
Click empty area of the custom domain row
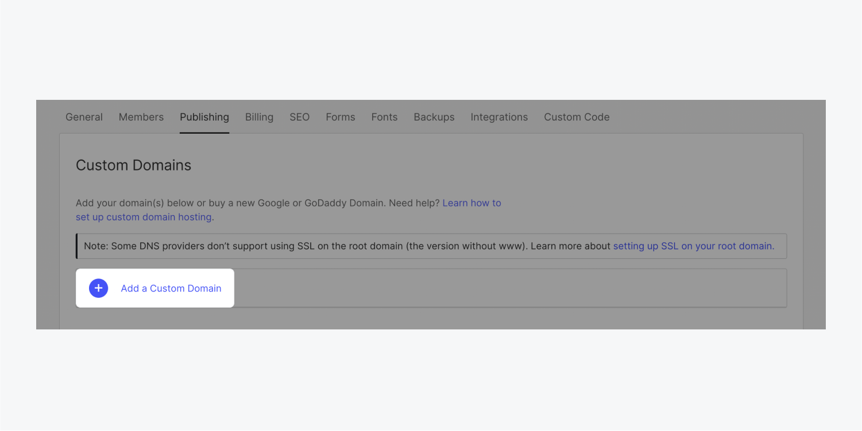tap(505, 288)
